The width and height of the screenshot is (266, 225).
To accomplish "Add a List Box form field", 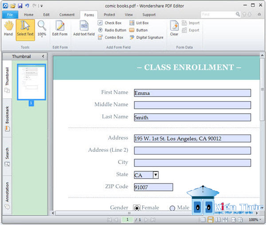I will click(139, 23).
